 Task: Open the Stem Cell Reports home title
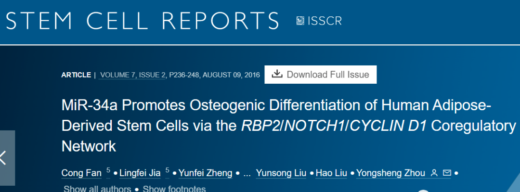(142, 21)
